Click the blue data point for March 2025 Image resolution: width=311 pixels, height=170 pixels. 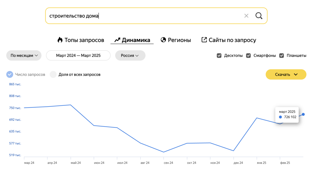point(303,114)
